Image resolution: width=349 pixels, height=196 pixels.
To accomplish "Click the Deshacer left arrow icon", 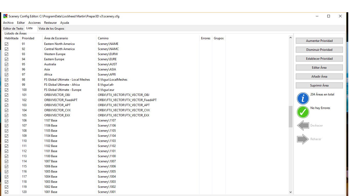I will [x=303, y=126].
